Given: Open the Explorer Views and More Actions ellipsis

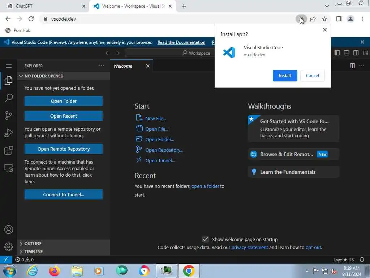Looking at the screenshot, I should pyautogui.click(x=102, y=66).
